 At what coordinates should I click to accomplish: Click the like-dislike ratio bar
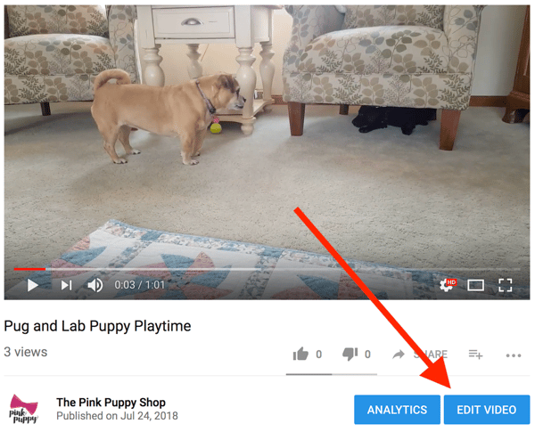332,374
